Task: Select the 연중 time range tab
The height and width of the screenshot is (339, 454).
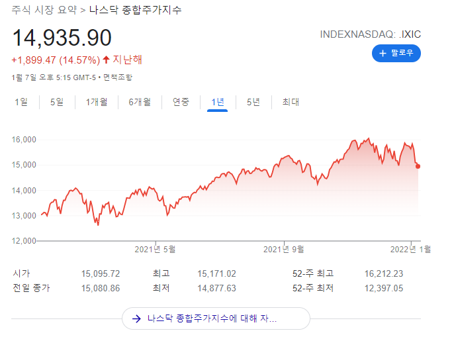Action: [181, 102]
